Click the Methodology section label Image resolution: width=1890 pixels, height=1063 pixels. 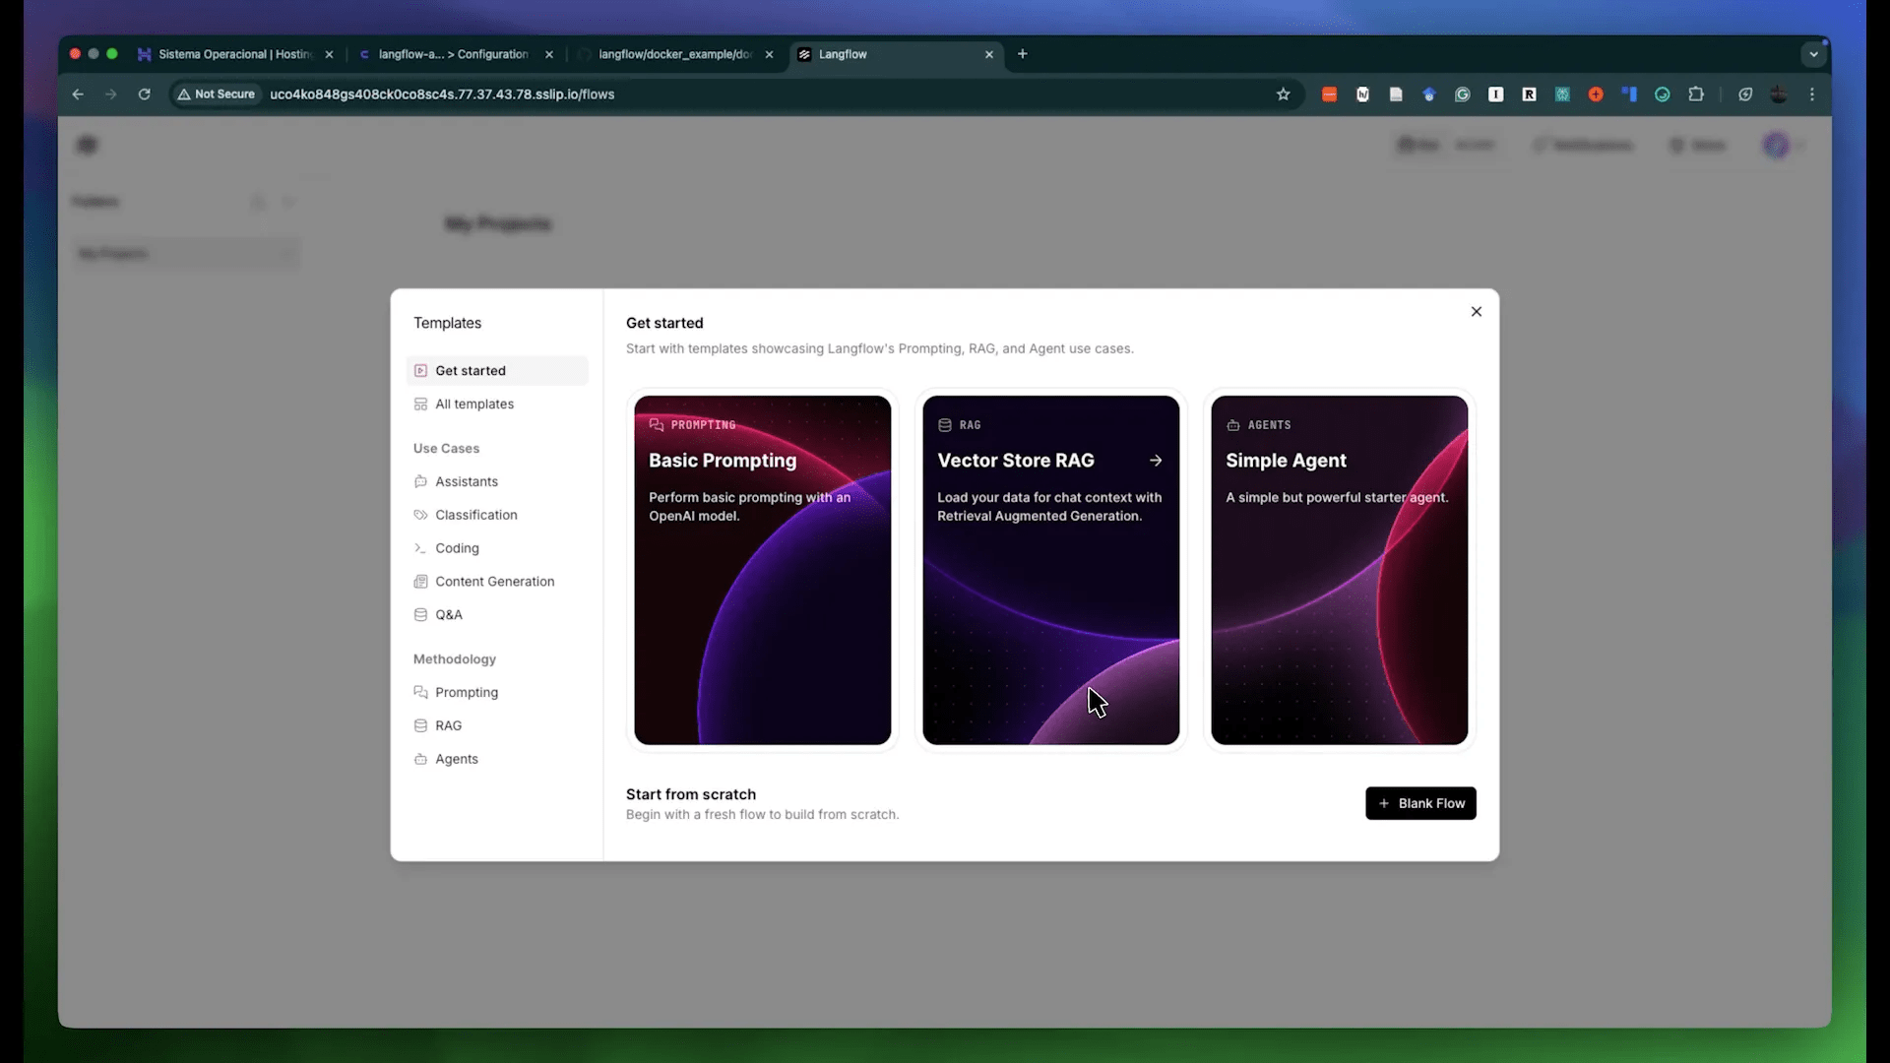pyautogui.click(x=455, y=658)
